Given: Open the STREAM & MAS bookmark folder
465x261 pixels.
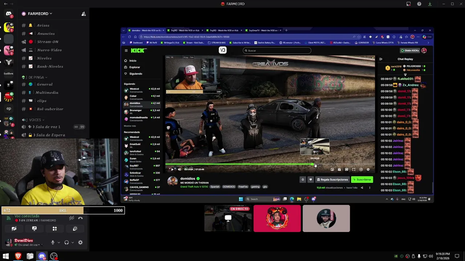Looking at the screenshot, I should pos(217,43).
